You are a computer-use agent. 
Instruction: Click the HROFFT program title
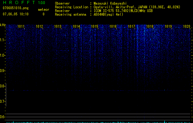19,2
